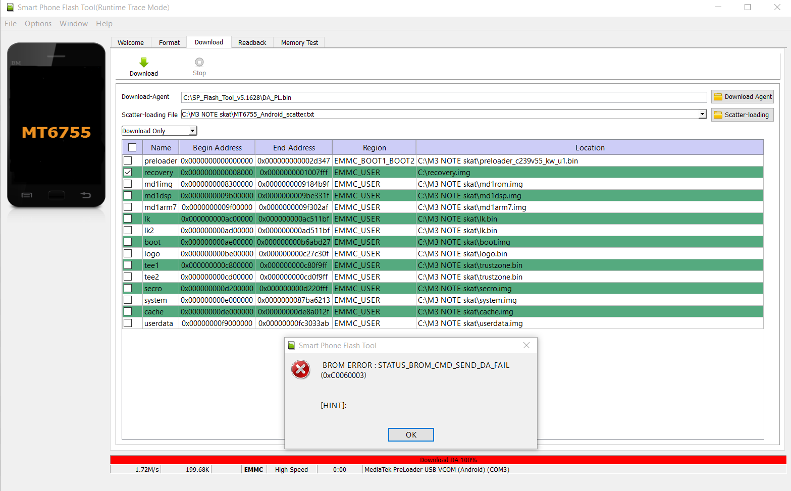Open the Options menu
This screenshot has width=791, height=491.
[38, 24]
